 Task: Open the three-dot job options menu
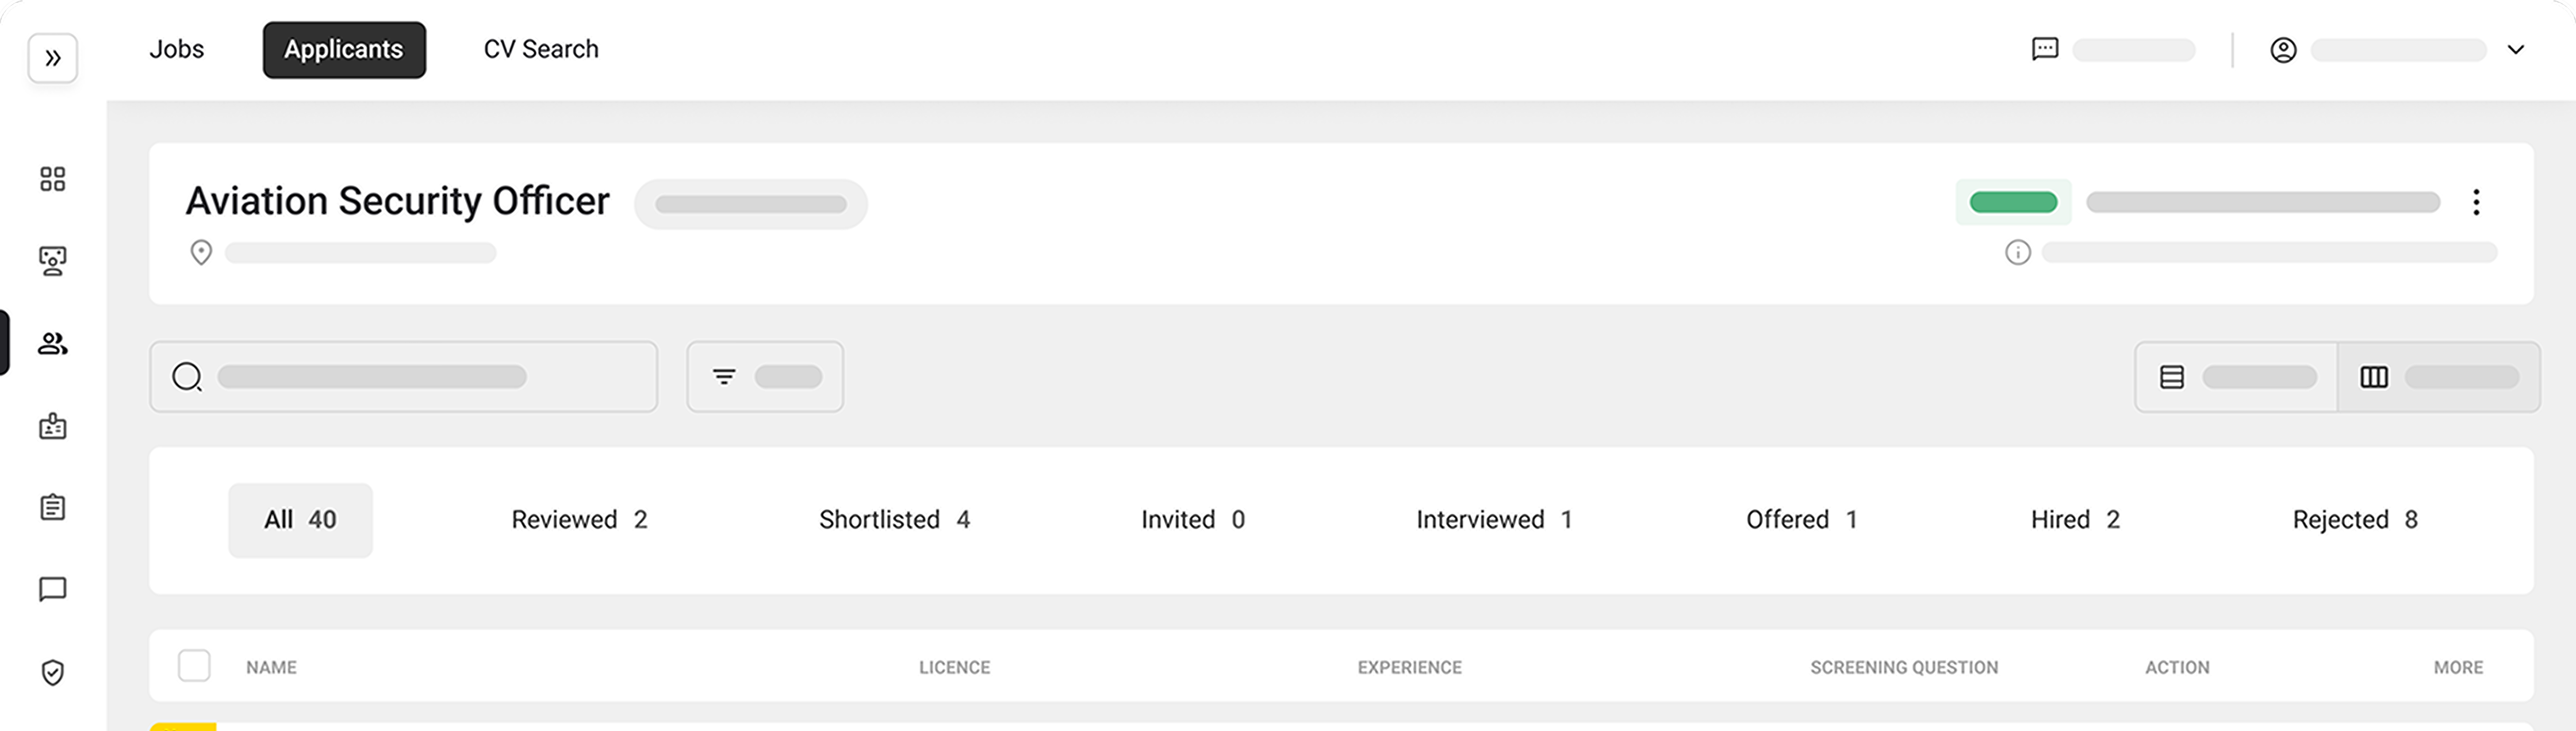tap(2476, 202)
